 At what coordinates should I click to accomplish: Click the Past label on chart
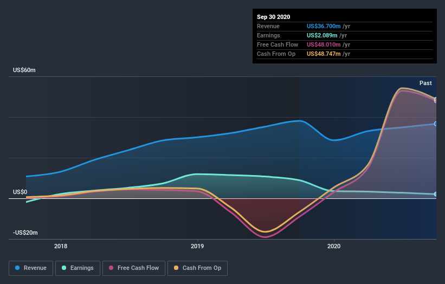point(425,83)
